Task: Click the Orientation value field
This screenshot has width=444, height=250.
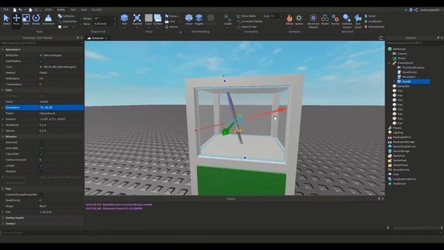Action: (x=61, y=108)
